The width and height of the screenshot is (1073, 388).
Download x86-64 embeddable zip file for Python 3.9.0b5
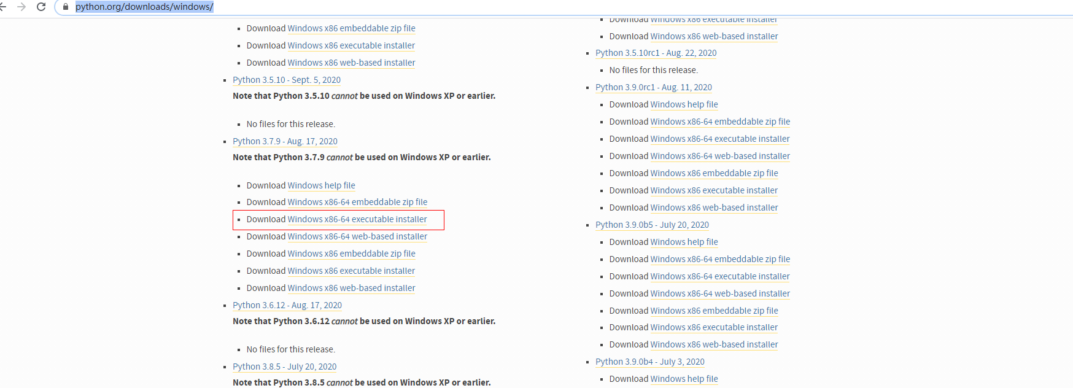720,259
